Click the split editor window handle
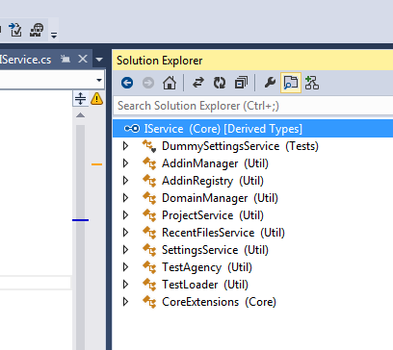Image resolution: width=393 pixels, height=350 pixels. (80, 98)
